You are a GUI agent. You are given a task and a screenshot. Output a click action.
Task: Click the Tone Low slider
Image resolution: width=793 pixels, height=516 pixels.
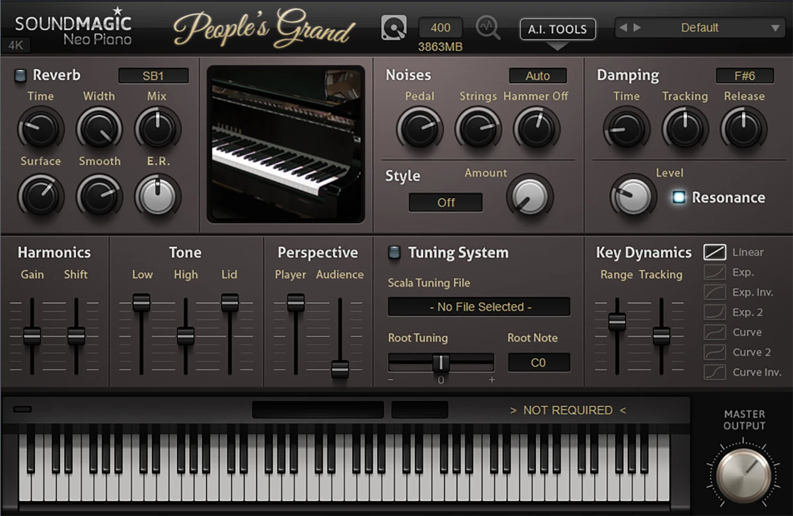tap(141, 302)
